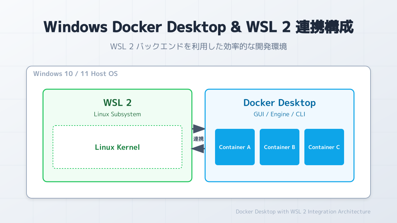Click the footer Docker Desktop with WSL 2 Integration Architecture
397x223 pixels.
[303, 211]
